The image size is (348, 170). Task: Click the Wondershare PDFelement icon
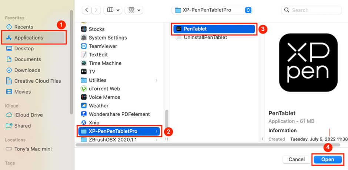pos(84,114)
